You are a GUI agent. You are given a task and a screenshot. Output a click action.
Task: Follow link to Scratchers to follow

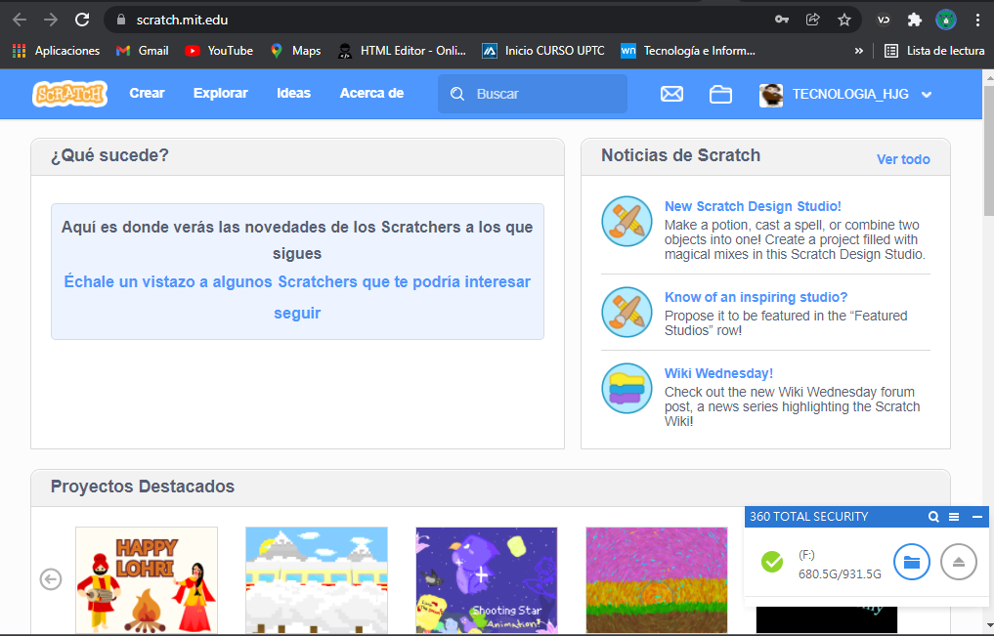pos(297,297)
